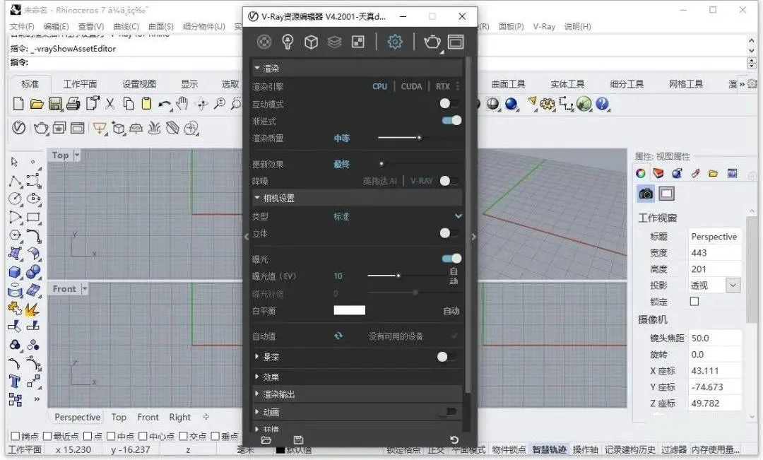Click Rhino Copy icon
The width and height of the screenshot is (763, 460).
click(129, 104)
